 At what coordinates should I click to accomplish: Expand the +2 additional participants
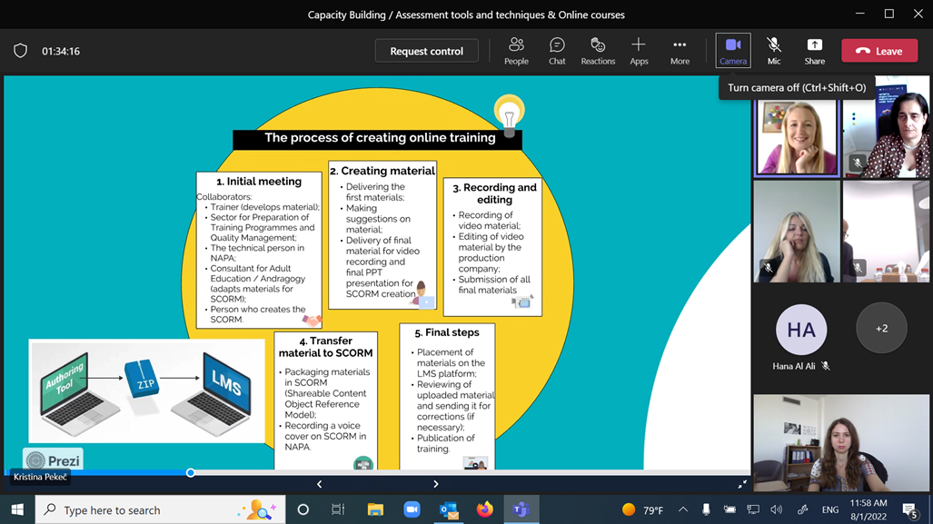tap(881, 328)
